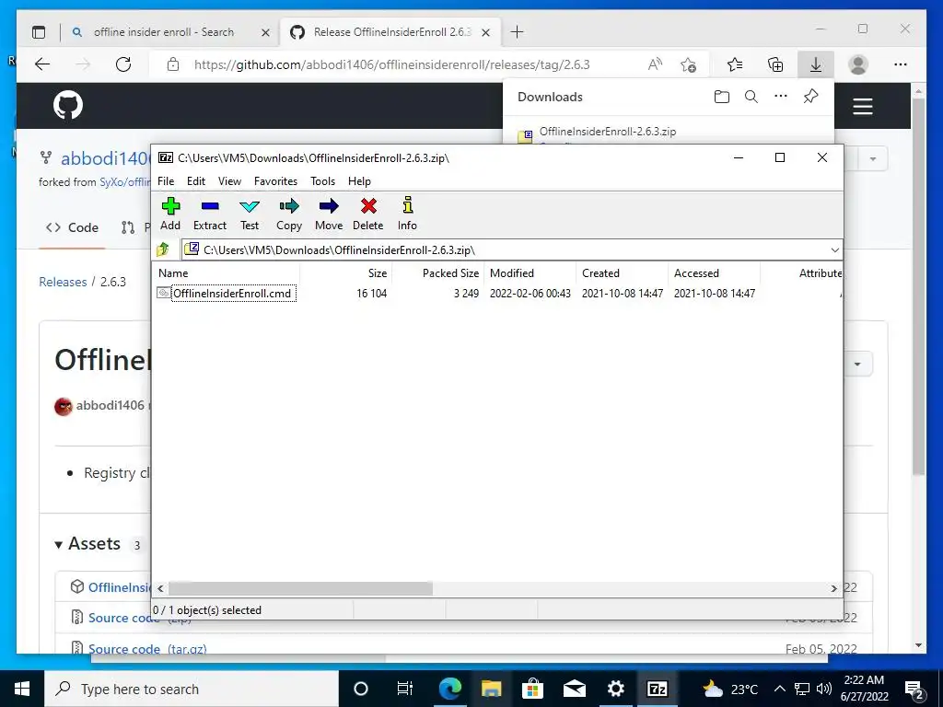
Task: Open the Edge Settings and more menu
Action: (x=901, y=64)
